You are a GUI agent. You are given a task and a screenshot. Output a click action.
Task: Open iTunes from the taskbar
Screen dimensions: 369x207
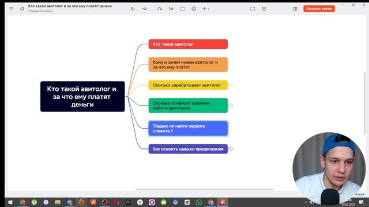[46, 202]
